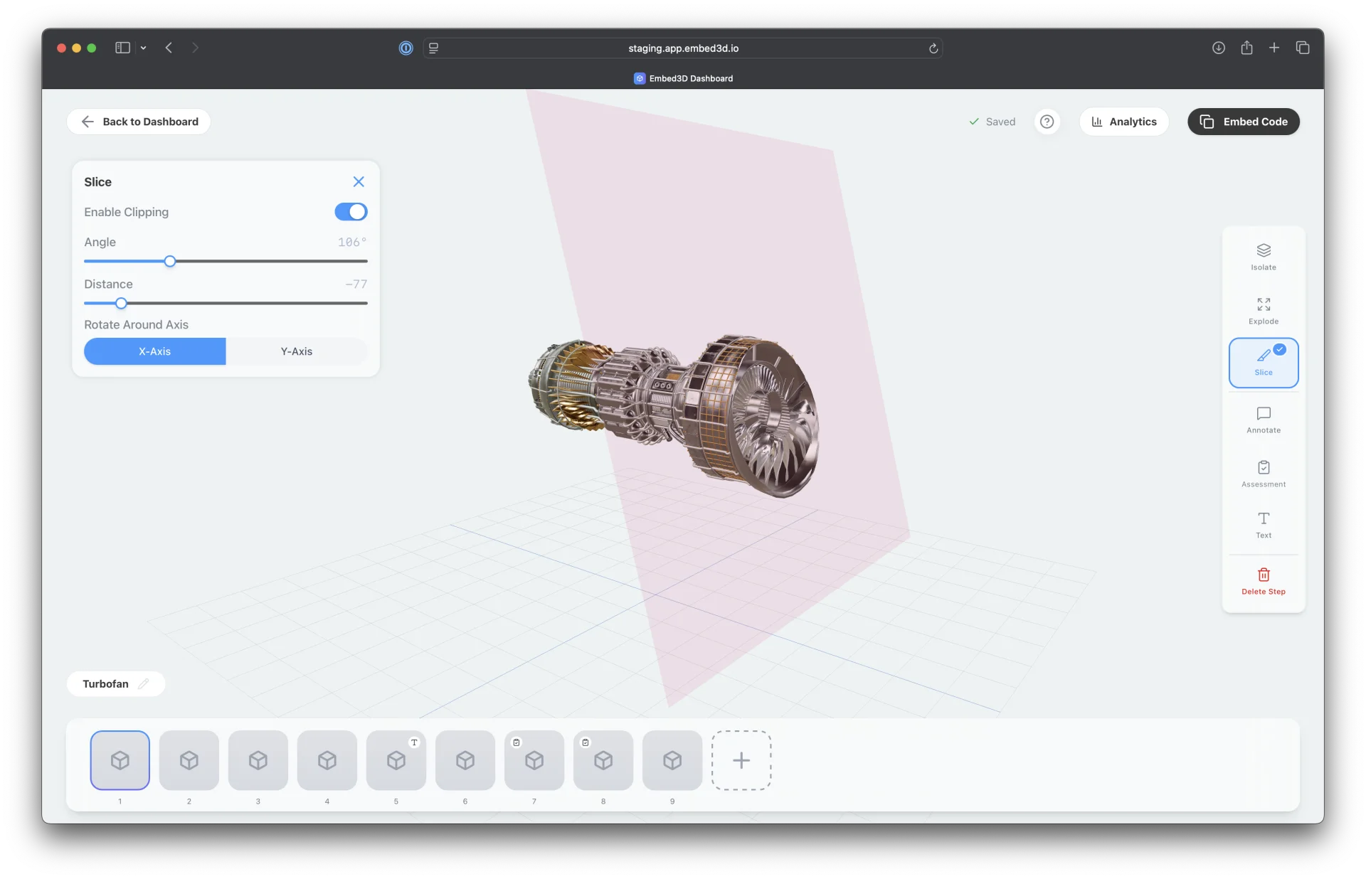Delete the current step
1366x879 pixels.
tap(1263, 582)
